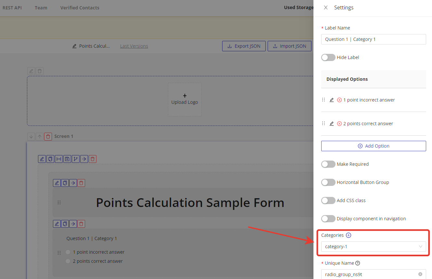Screen dimensions: 432x279
Task: Enable the Make Required switch
Action: coord(328,164)
